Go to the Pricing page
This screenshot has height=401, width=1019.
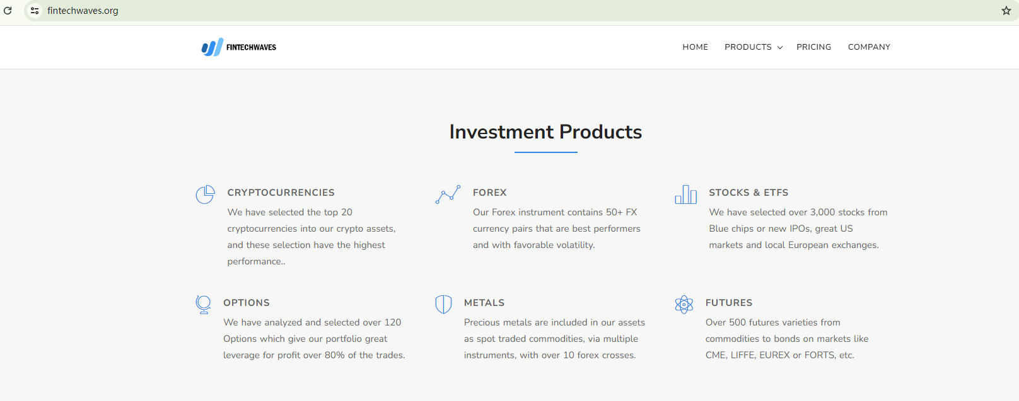[813, 47]
